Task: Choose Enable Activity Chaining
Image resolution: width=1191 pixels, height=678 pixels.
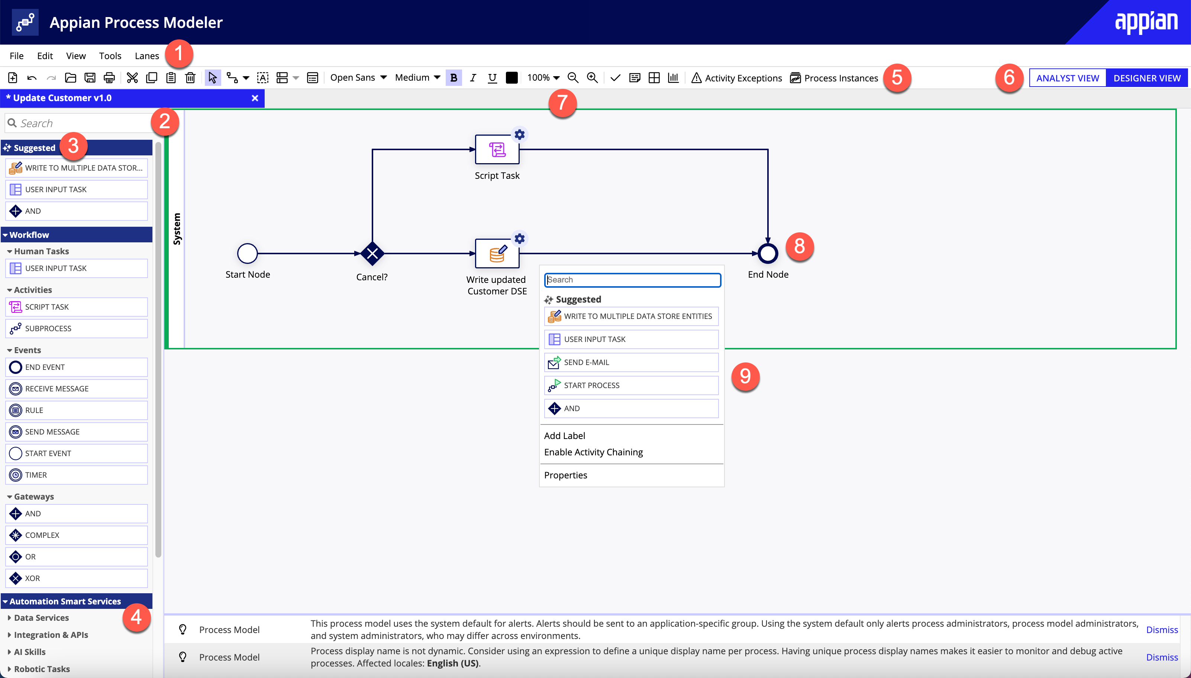Action: 593,452
